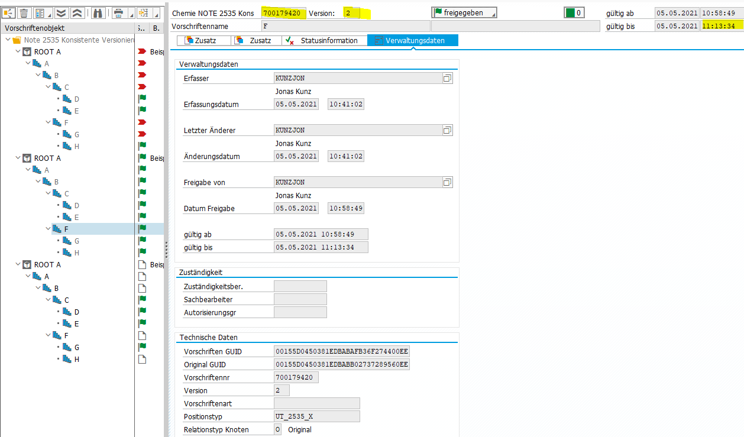Click the double-chevron expand all icon

pos(61,13)
